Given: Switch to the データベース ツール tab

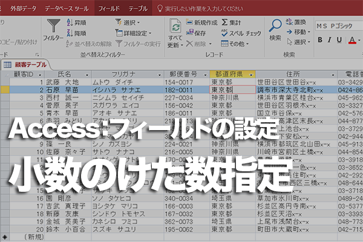Looking at the screenshot, I should tap(67, 8).
